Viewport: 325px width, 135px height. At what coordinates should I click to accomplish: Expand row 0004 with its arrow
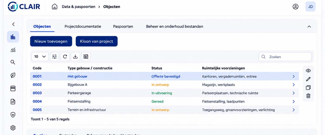pos(294,102)
